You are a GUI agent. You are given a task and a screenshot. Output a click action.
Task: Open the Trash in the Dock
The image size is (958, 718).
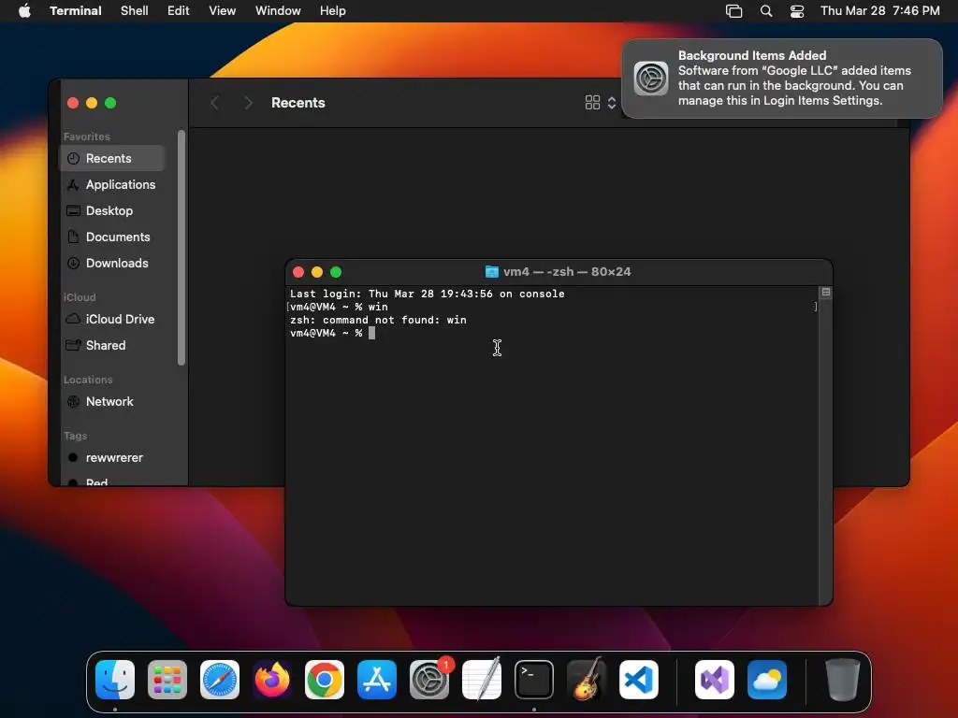[x=843, y=680]
